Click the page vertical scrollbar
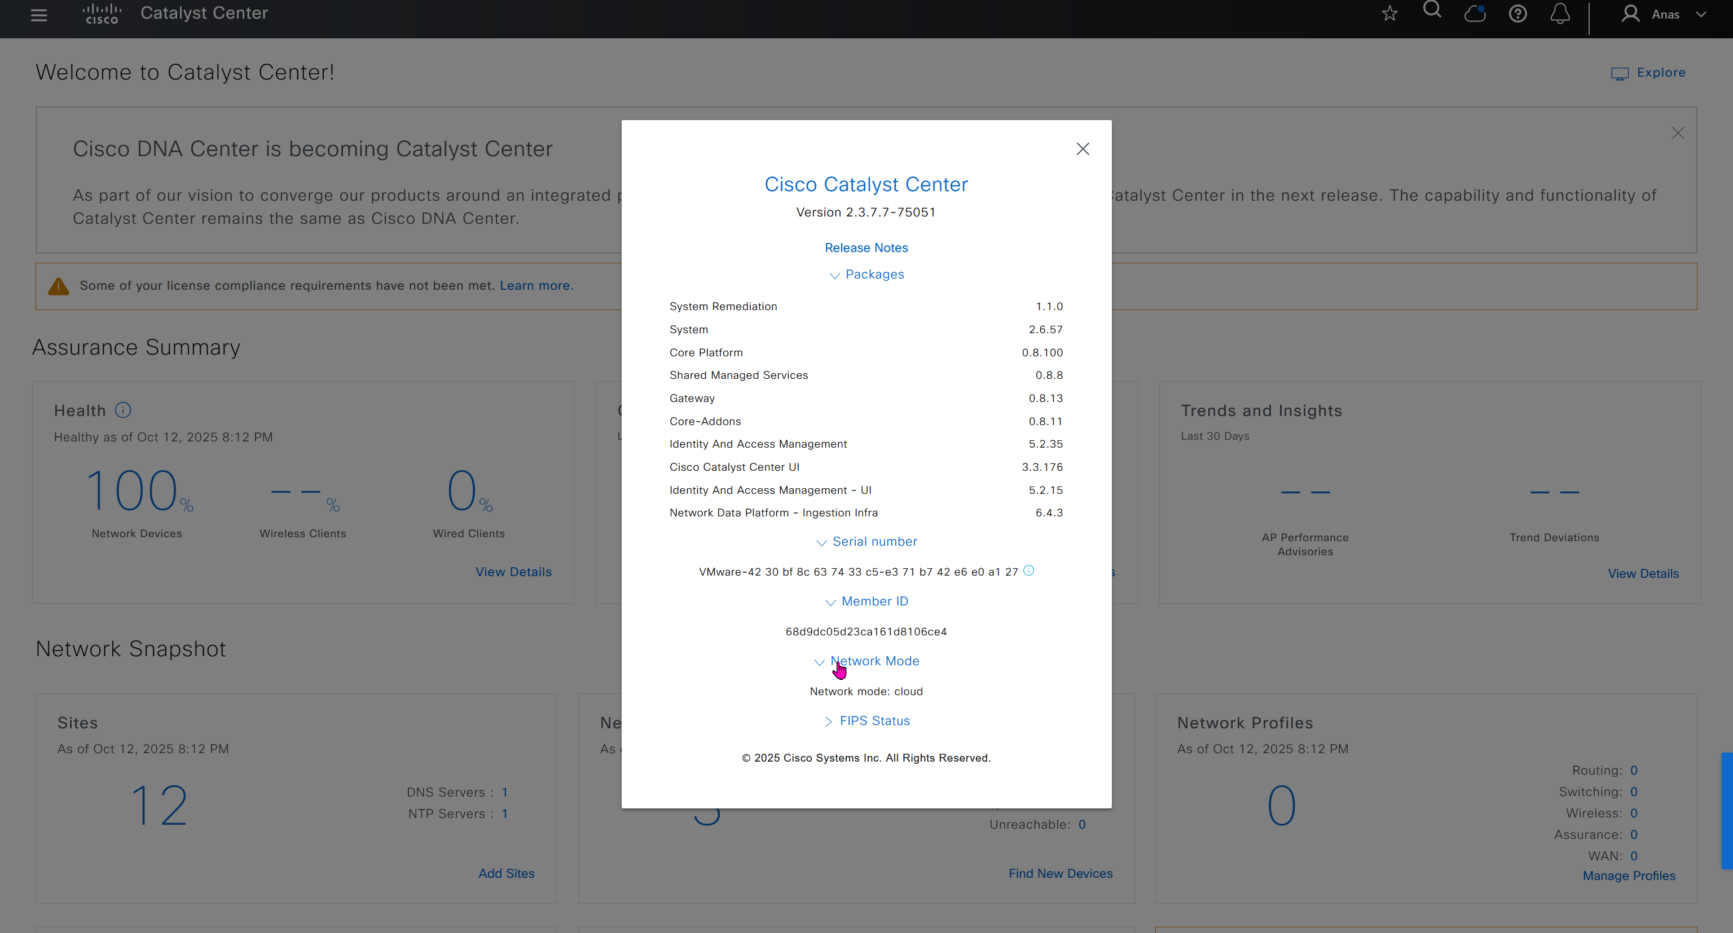 (x=1726, y=810)
